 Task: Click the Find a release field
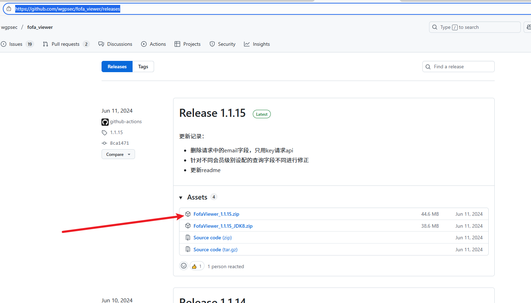(x=458, y=67)
